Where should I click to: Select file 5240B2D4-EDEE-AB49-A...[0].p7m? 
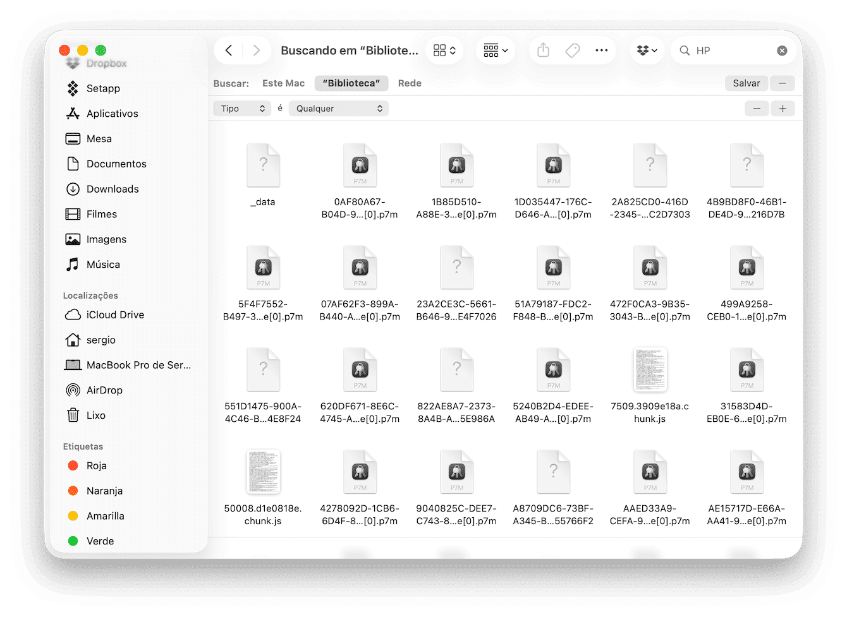pyautogui.click(x=553, y=371)
